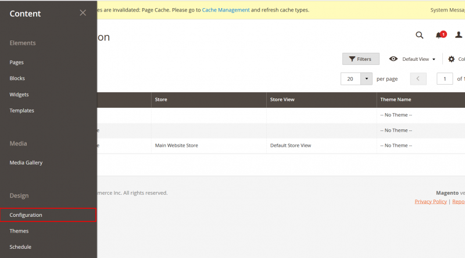Open the Privacy Policy link

pos(430,201)
